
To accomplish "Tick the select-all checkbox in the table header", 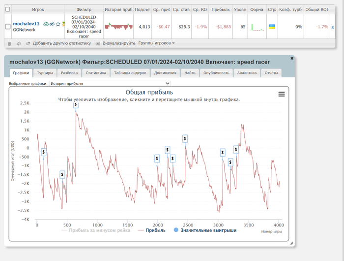I will coord(8,9).
